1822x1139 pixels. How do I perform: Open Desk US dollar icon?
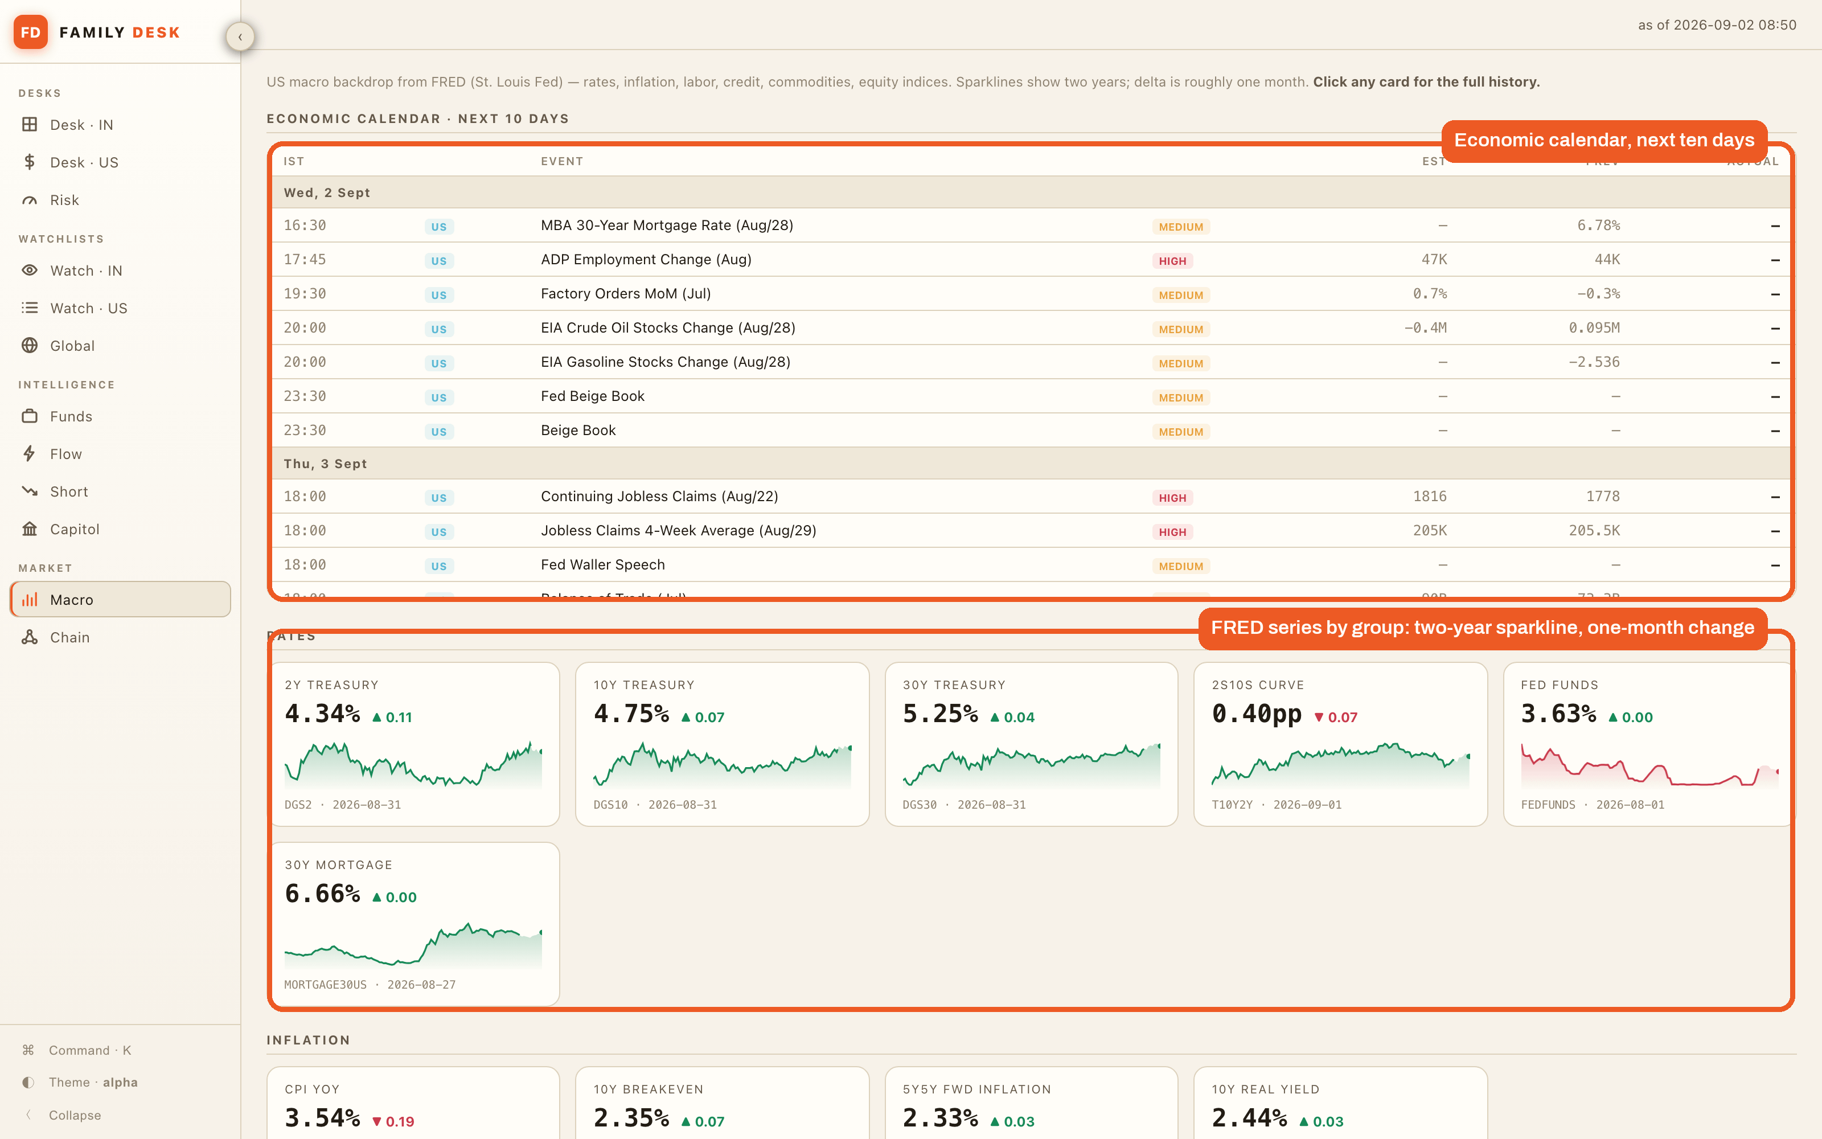tap(30, 162)
